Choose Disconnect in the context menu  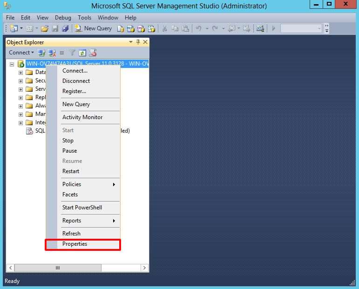click(x=83, y=81)
